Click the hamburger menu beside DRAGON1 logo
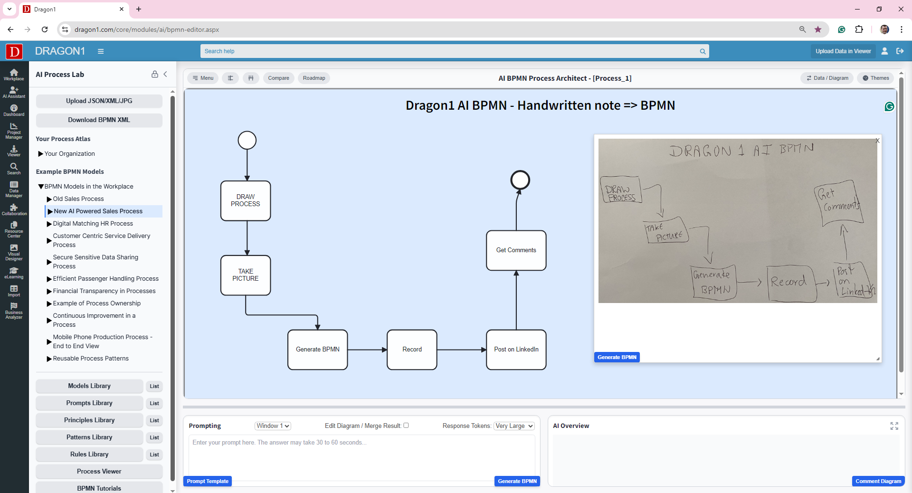The height and width of the screenshot is (493, 912). 101,51
